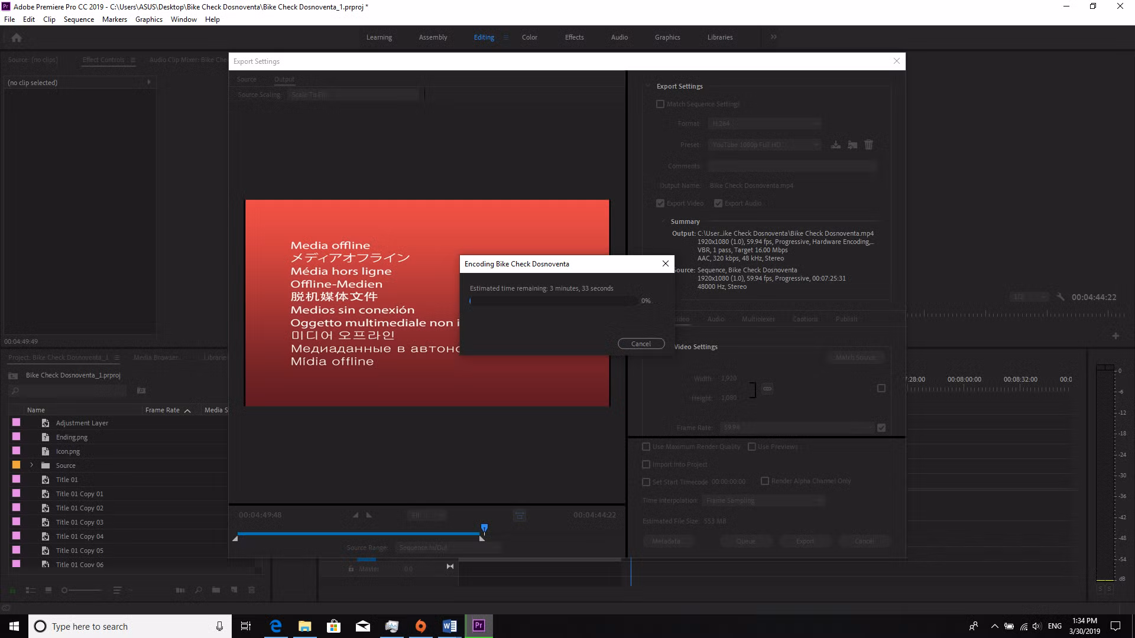This screenshot has height=638, width=1135.
Task: Open the Format dropdown showing H.264
Action: click(x=765, y=123)
